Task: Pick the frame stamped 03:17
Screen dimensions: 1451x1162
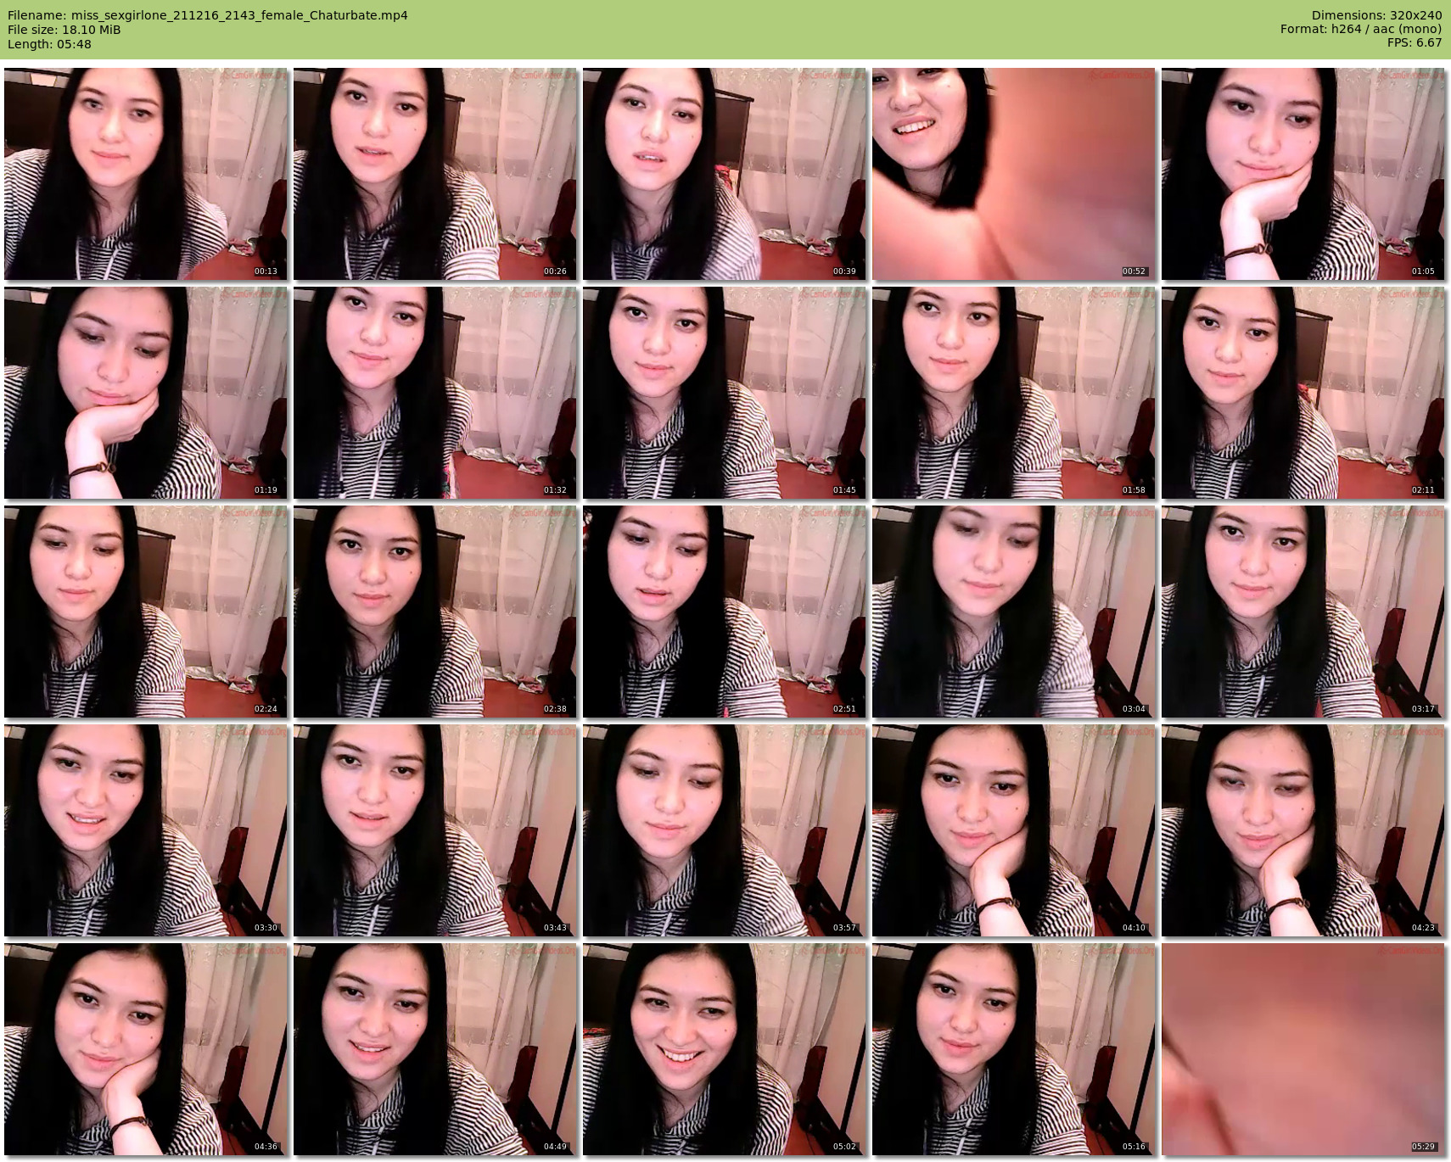Action: pos(1303,612)
